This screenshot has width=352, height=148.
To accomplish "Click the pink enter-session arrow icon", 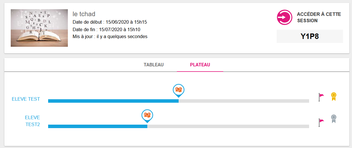I will 284,17.
